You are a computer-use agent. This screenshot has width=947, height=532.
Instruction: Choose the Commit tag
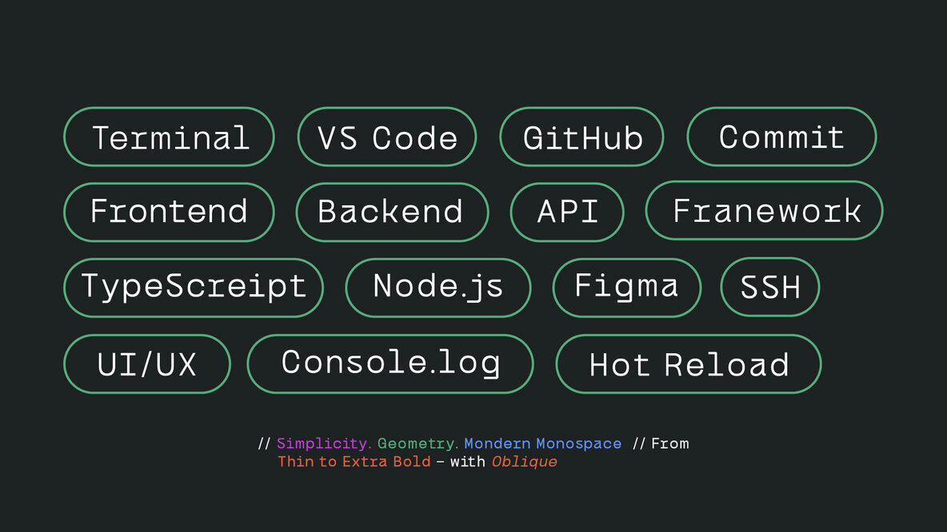click(x=781, y=137)
